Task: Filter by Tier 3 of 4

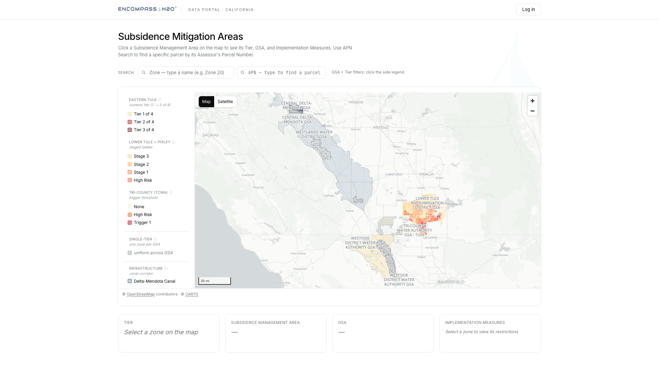Action: coord(141,130)
